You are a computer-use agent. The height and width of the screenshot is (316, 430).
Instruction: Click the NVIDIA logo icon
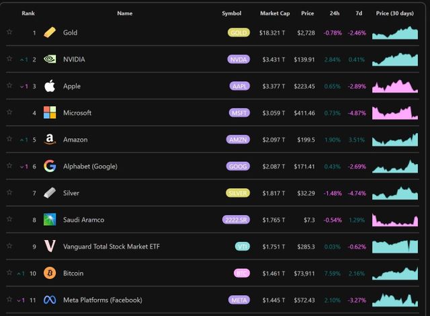50,59
